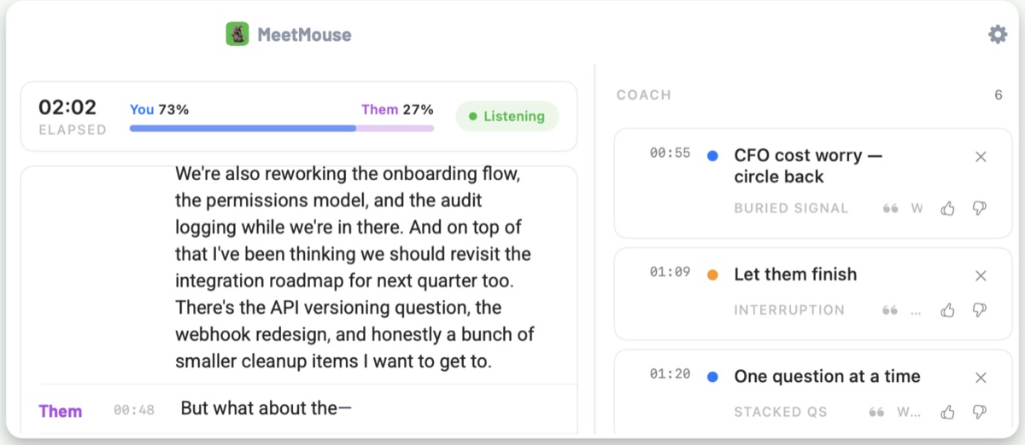Thumbs down the 'One question at a time' tip

coord(980,413)
